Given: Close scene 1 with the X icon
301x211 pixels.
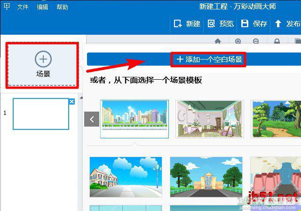Looking at the screenshot, I should click(71, 101).
